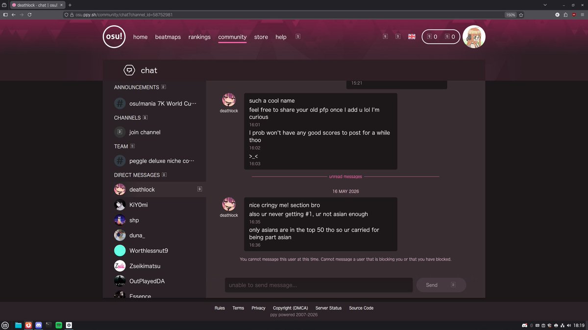Open a new browser tab with plus button

pyautogui.click(x=70, y=5)
